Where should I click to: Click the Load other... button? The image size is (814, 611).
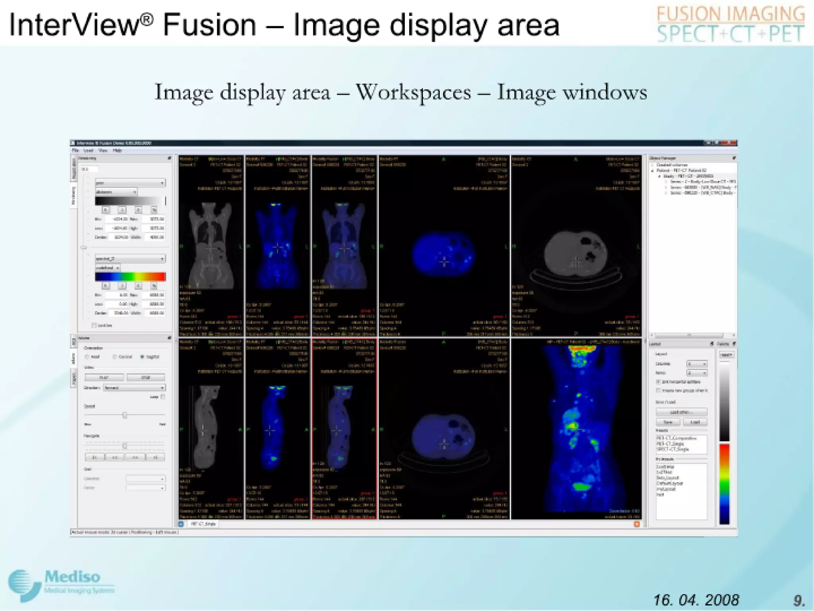681,413
